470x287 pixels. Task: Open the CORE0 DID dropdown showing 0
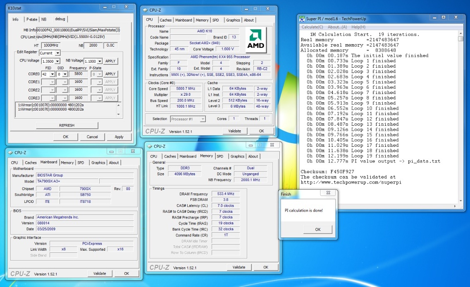coord(65,74)
